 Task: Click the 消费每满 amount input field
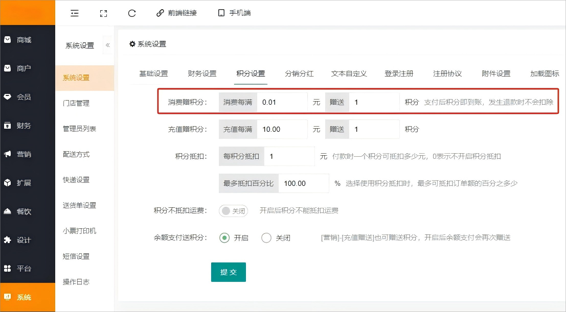point(282,102)
